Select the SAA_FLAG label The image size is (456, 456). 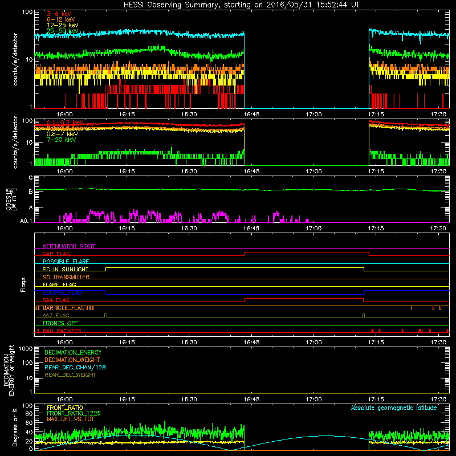[56, 300]
